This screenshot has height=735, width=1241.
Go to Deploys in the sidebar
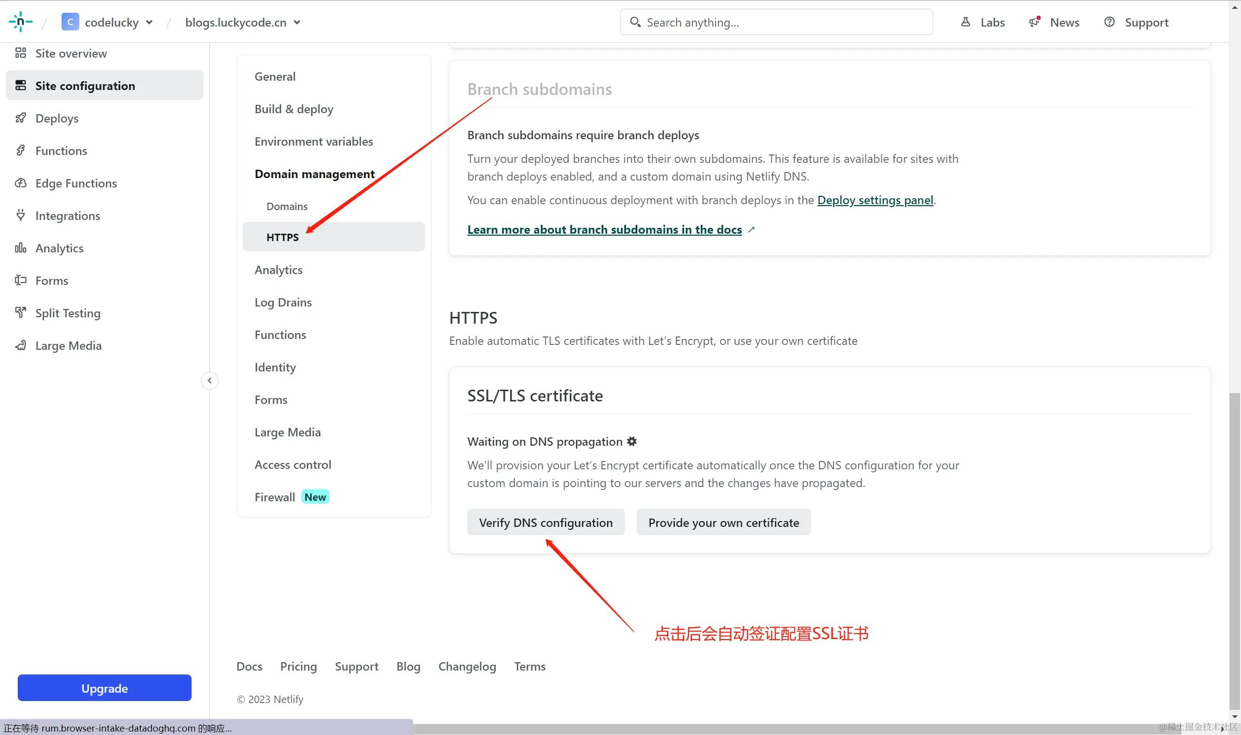pyautogui.click(x=104, y=118)
